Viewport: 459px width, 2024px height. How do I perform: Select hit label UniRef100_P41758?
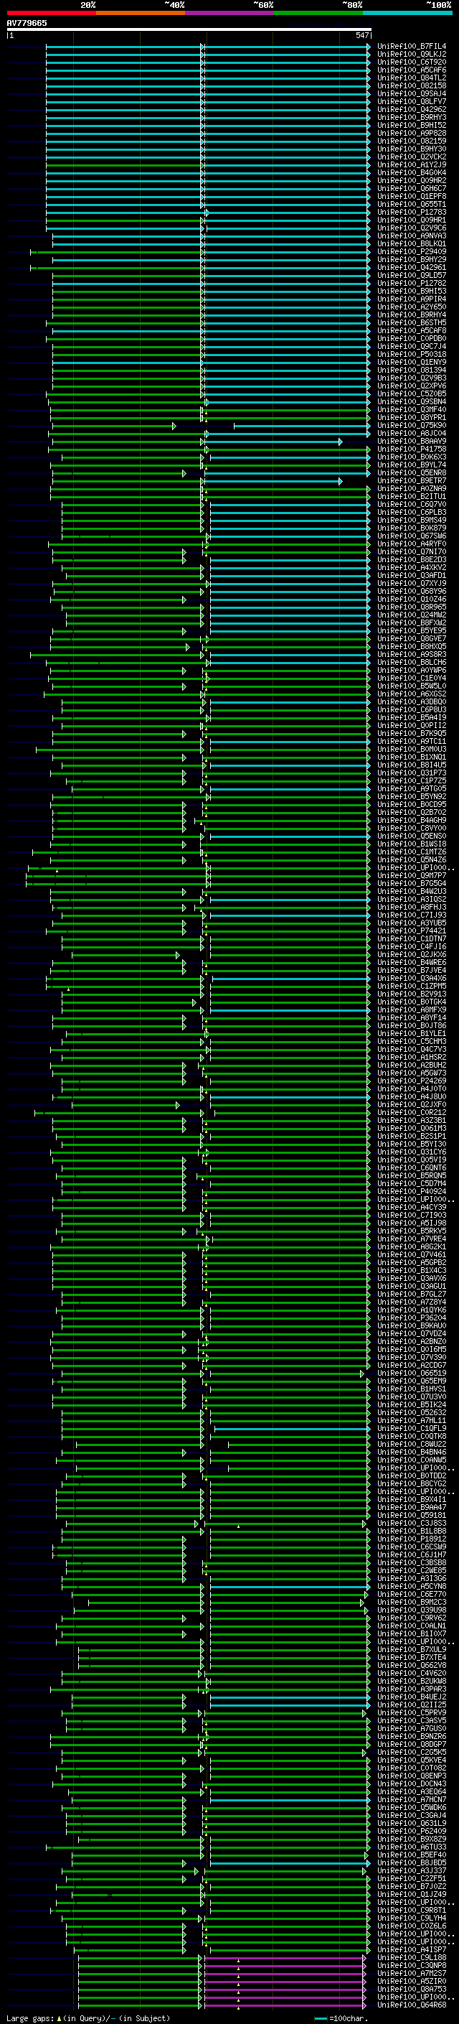tap(411, 449)
